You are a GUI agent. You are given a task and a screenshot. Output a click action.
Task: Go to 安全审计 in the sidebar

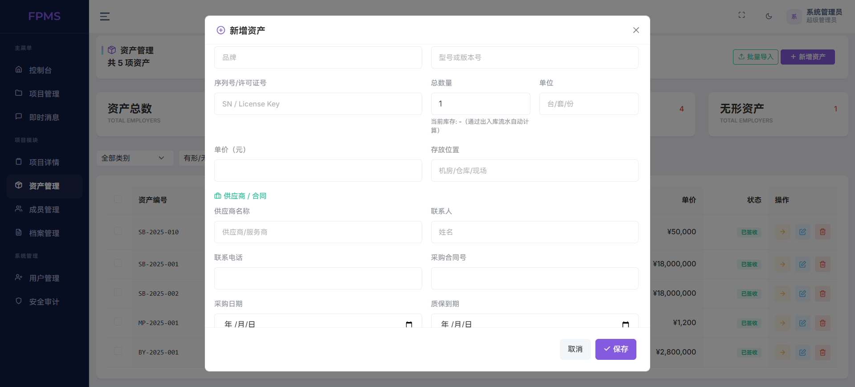44,302
